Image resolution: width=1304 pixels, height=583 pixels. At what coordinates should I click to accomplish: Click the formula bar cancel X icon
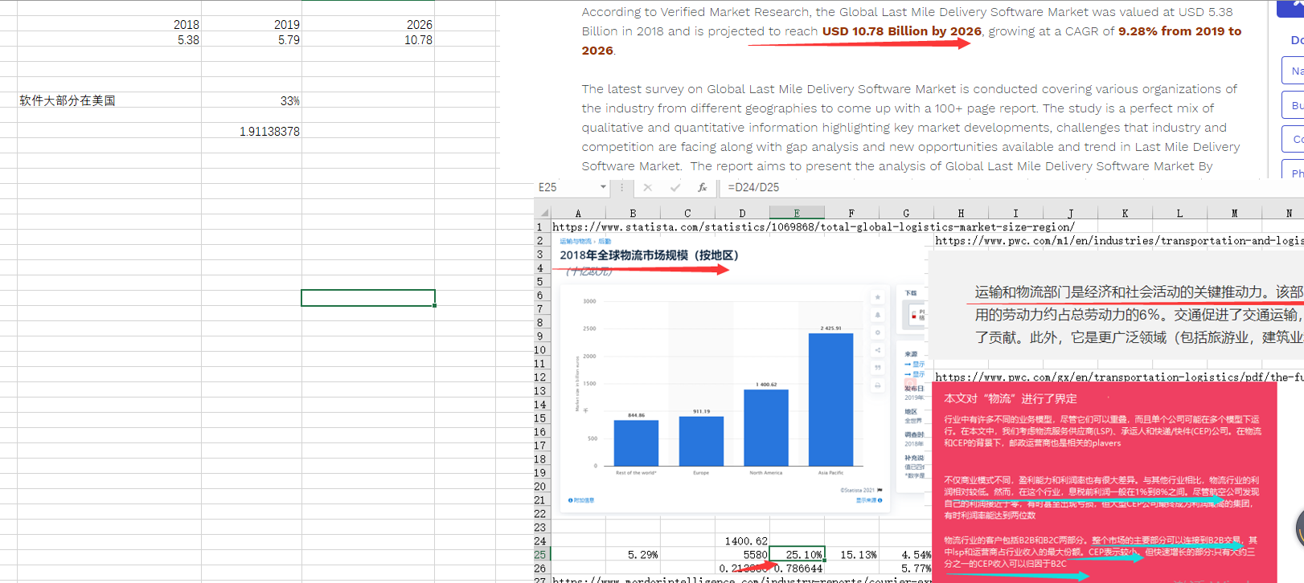[x=647, y=187]
